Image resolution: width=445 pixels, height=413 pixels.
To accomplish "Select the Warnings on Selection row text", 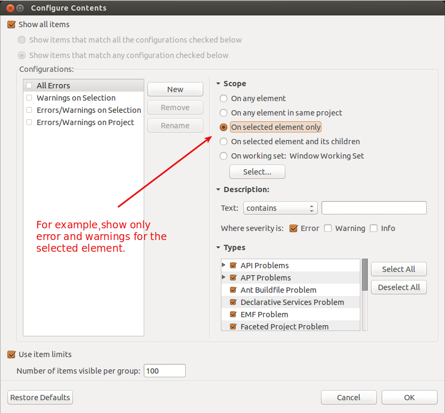I will pyautogui.click(x=76, y=97).
